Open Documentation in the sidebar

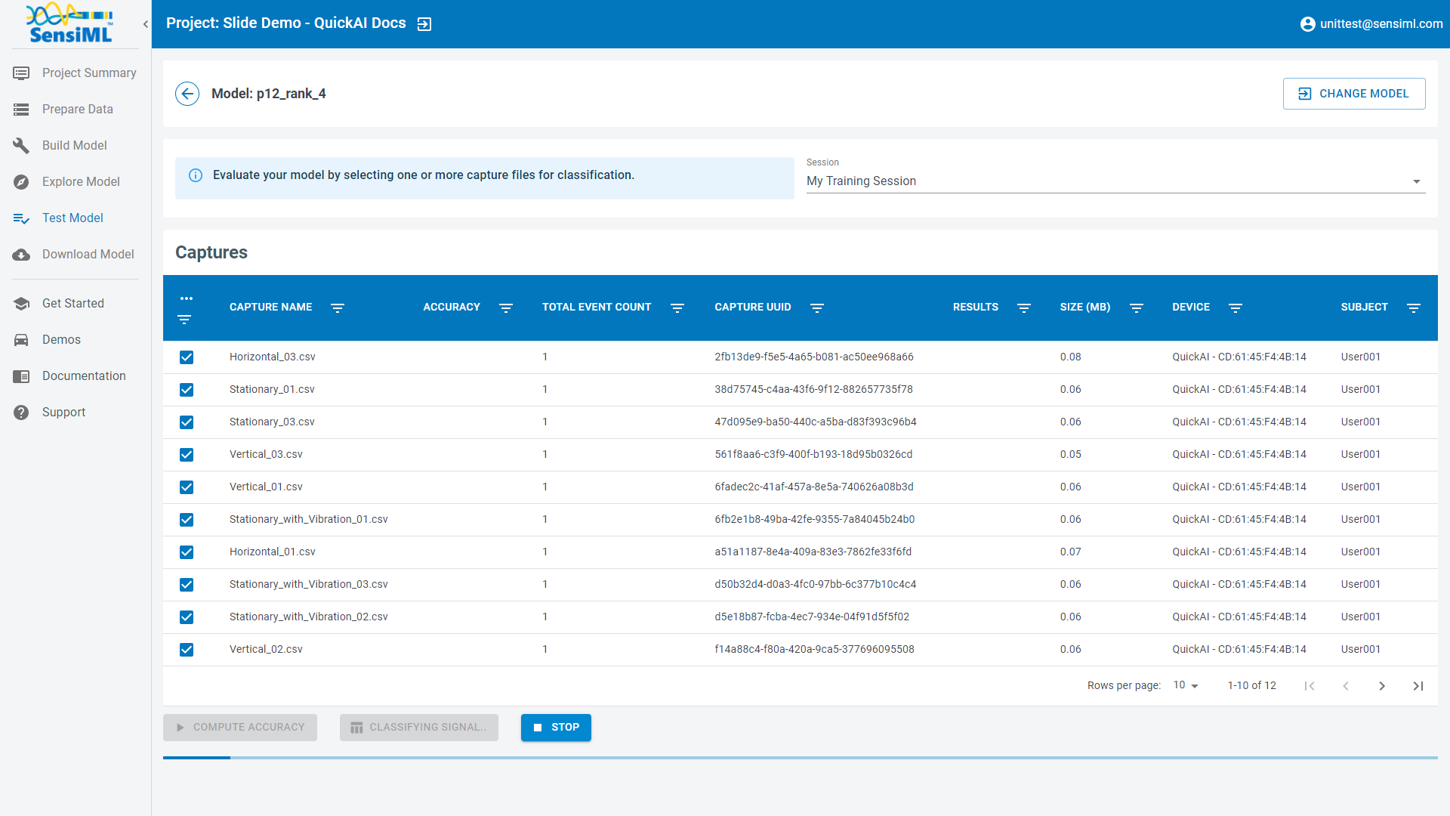pyautogui.click(x=76, y=376)
